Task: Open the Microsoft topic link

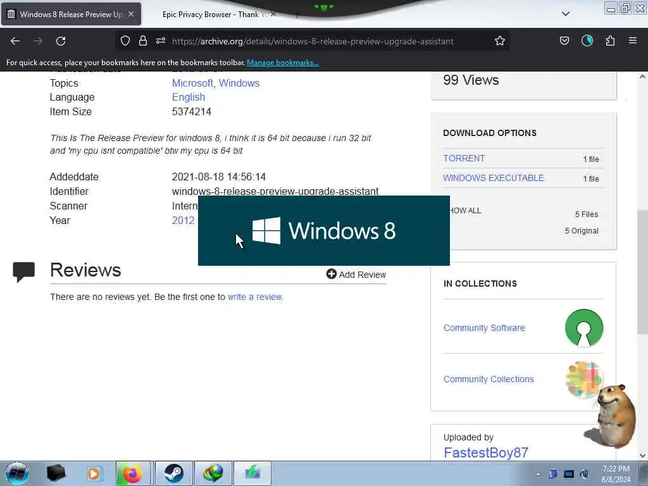Action: tap(192, 83)
